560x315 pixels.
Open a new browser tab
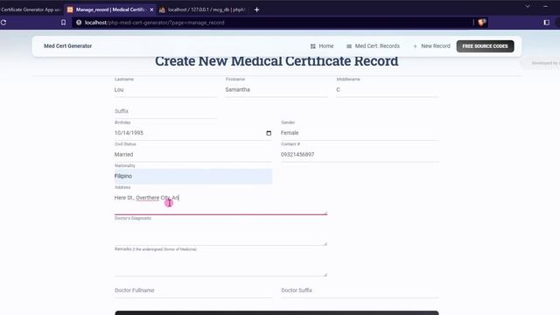pos(256,10)
